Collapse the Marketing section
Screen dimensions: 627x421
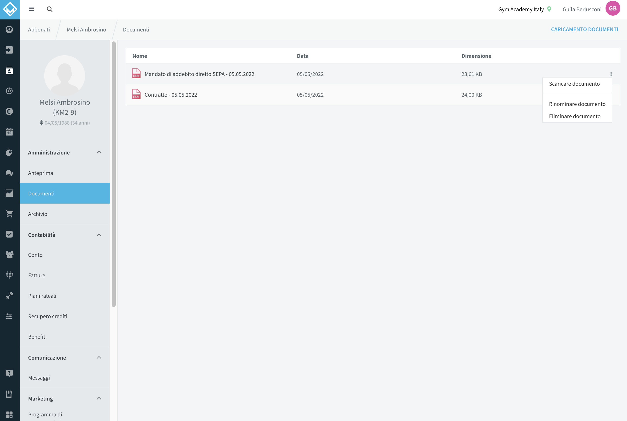click(x=99, y=398)
